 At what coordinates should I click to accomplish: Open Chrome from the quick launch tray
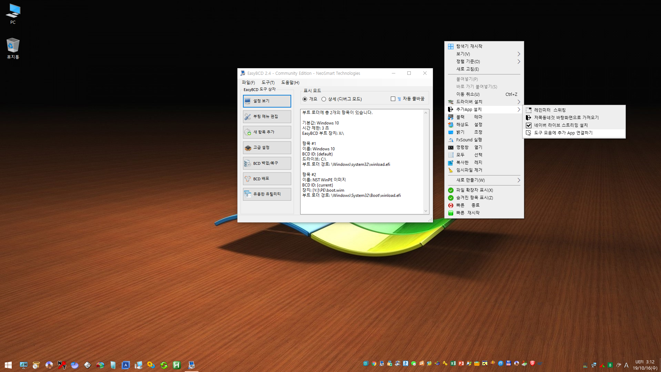374,363
